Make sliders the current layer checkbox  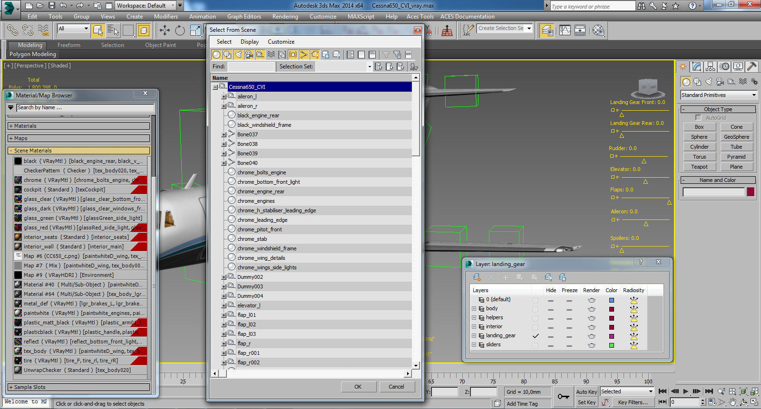tap(536, 345)
